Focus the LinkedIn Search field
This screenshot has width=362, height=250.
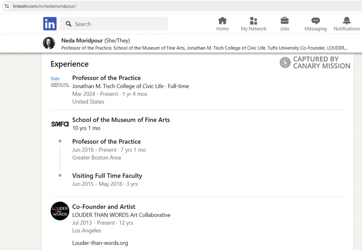[x=114, y=24]
